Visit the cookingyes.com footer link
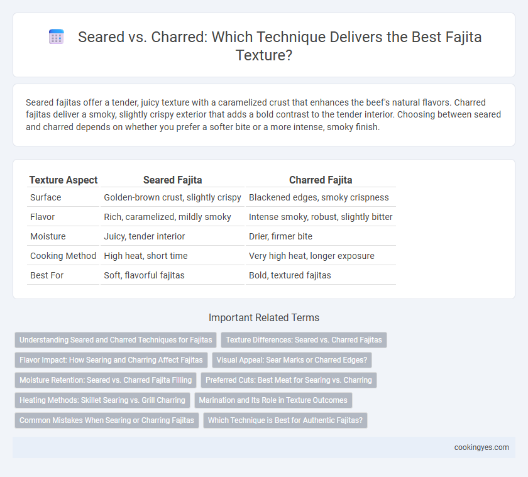The width and height of the screenshot is (528, 477). click(481, 447)
